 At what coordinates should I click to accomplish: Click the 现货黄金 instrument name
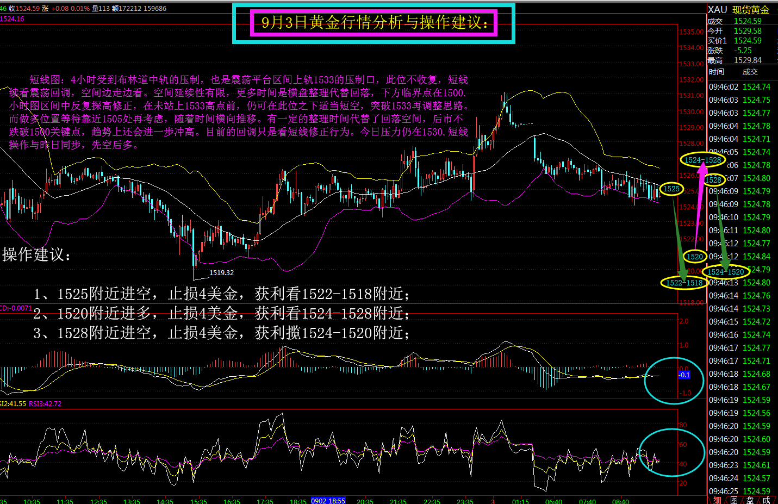[x=751, y=10]
